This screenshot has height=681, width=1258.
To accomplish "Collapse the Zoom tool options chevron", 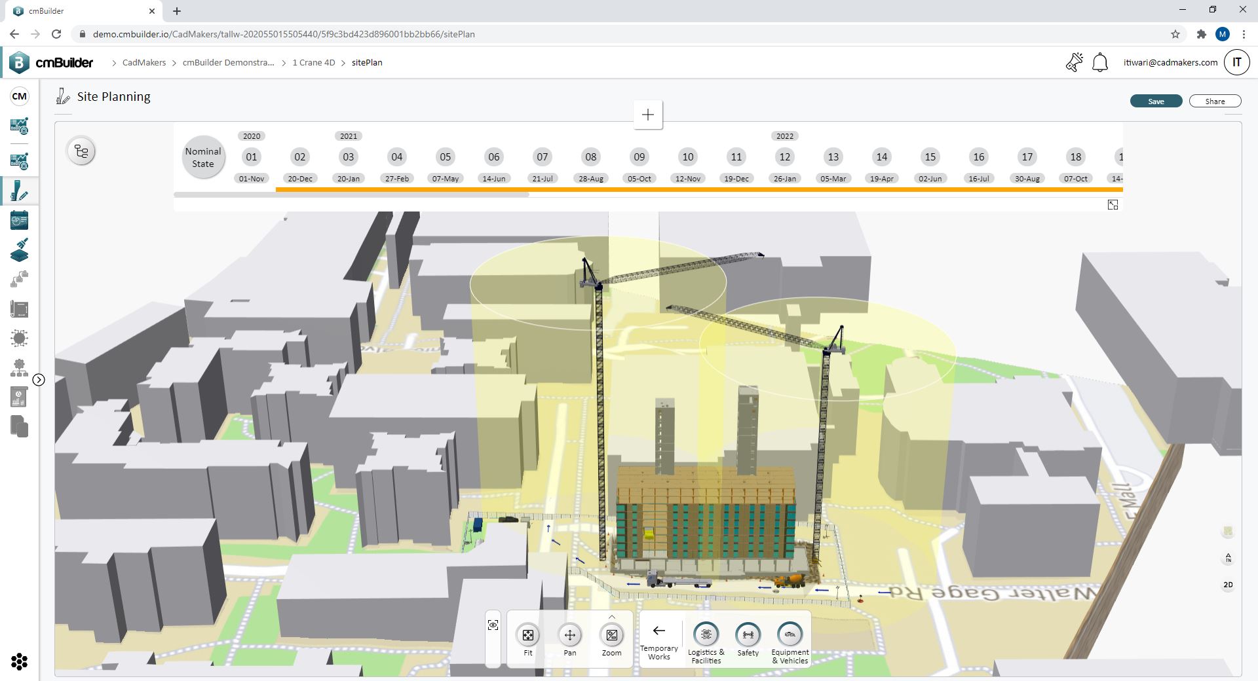I will tap(612, 617).
